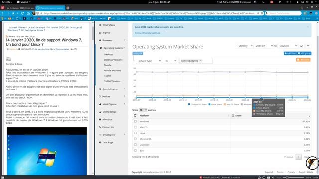This screenshot has width=319, height=179.
Task: Open the night light moon indicator
Action: [297, 2]
